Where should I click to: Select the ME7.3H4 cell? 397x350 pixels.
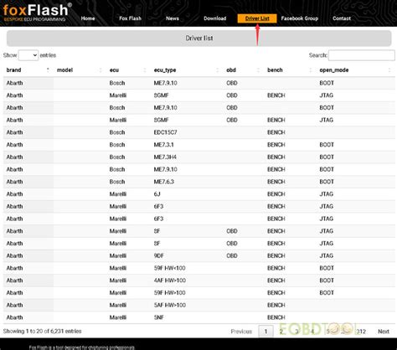click(x=165, y=157)
